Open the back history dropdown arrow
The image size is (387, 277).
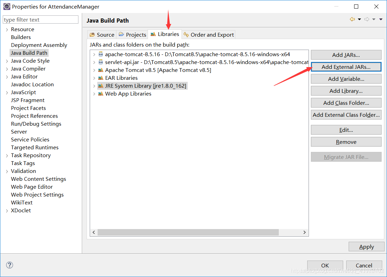[x=359, y=19]
